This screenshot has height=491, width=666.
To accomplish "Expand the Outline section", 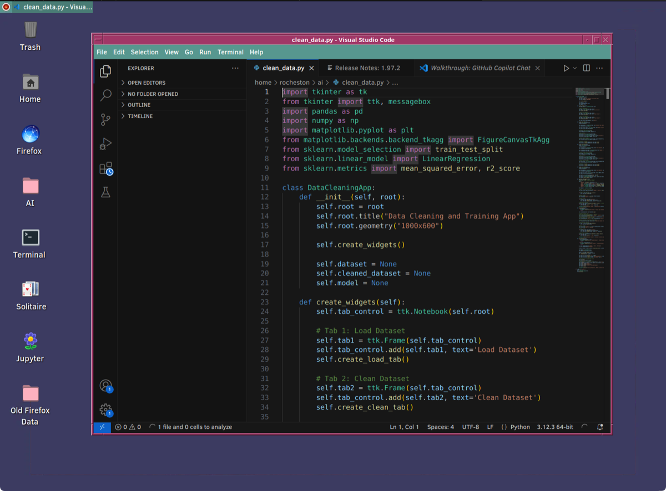I will (x=139, y=105).
